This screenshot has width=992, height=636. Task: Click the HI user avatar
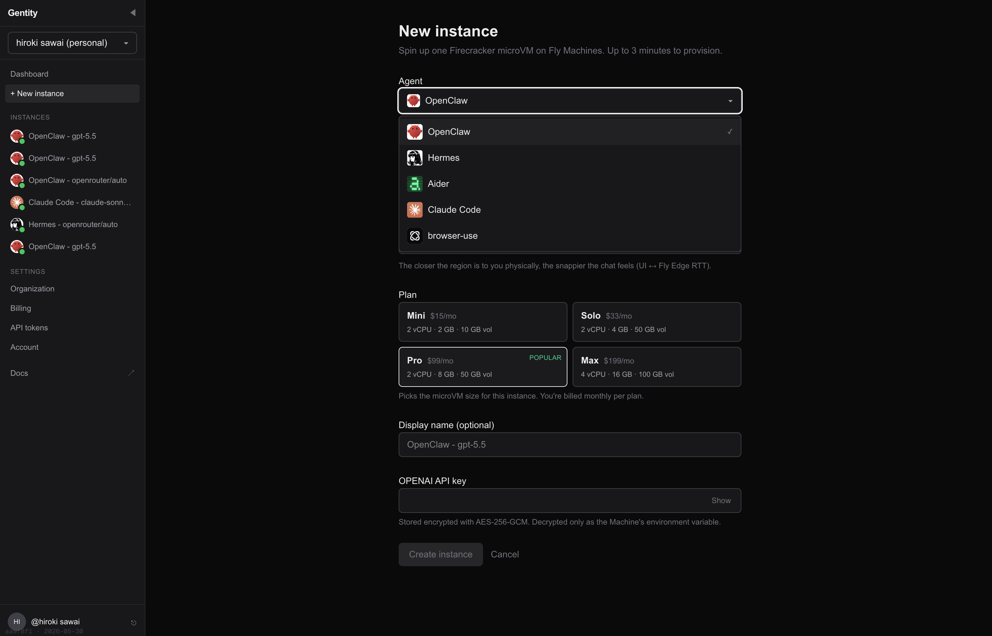click(17, 622)
